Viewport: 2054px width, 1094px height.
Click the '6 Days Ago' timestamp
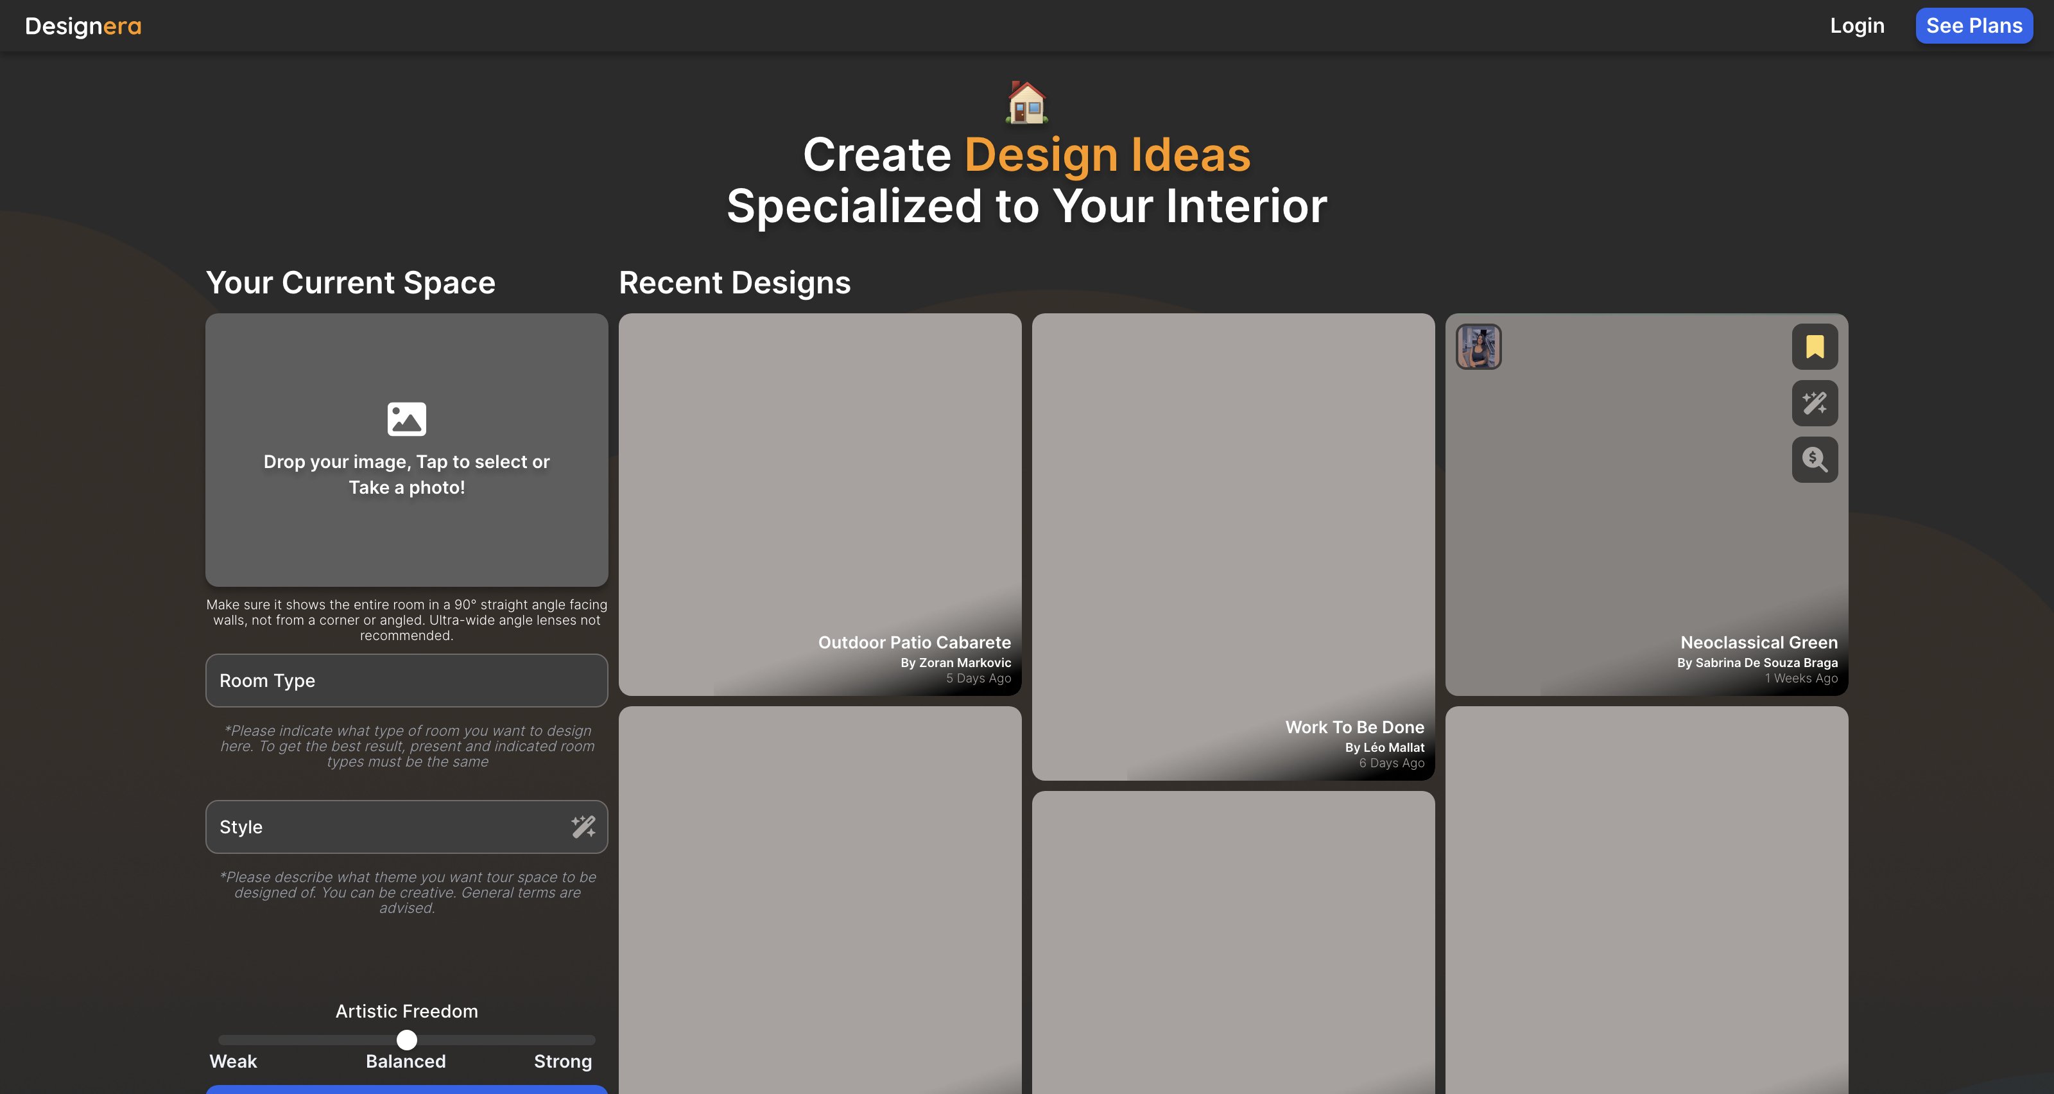(1392, 763)
